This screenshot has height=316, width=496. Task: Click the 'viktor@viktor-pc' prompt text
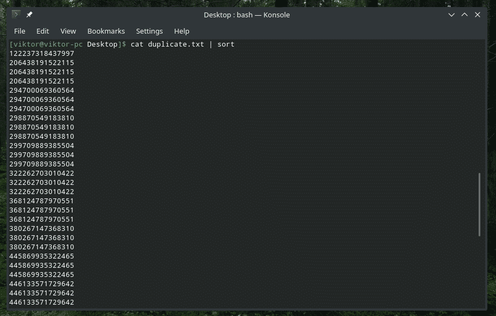point(47,44)
